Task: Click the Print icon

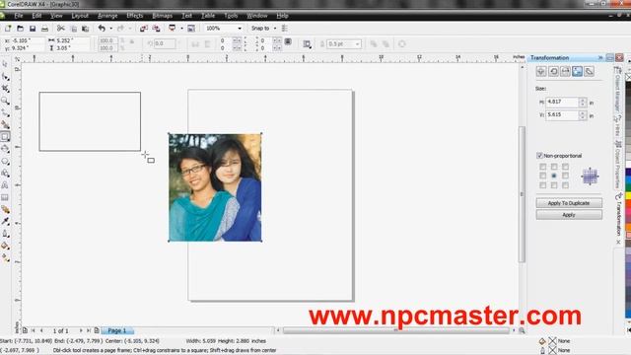Action: 44,29
